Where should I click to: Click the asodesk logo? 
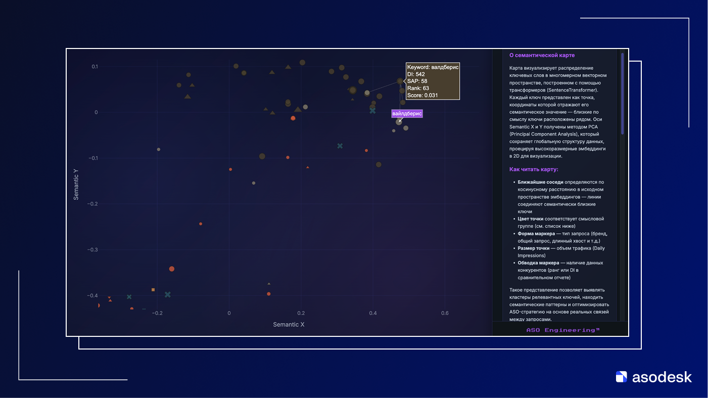(653, 377)
